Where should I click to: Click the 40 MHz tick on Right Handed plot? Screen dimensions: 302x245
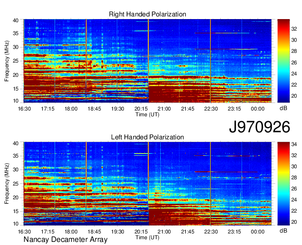16,20
